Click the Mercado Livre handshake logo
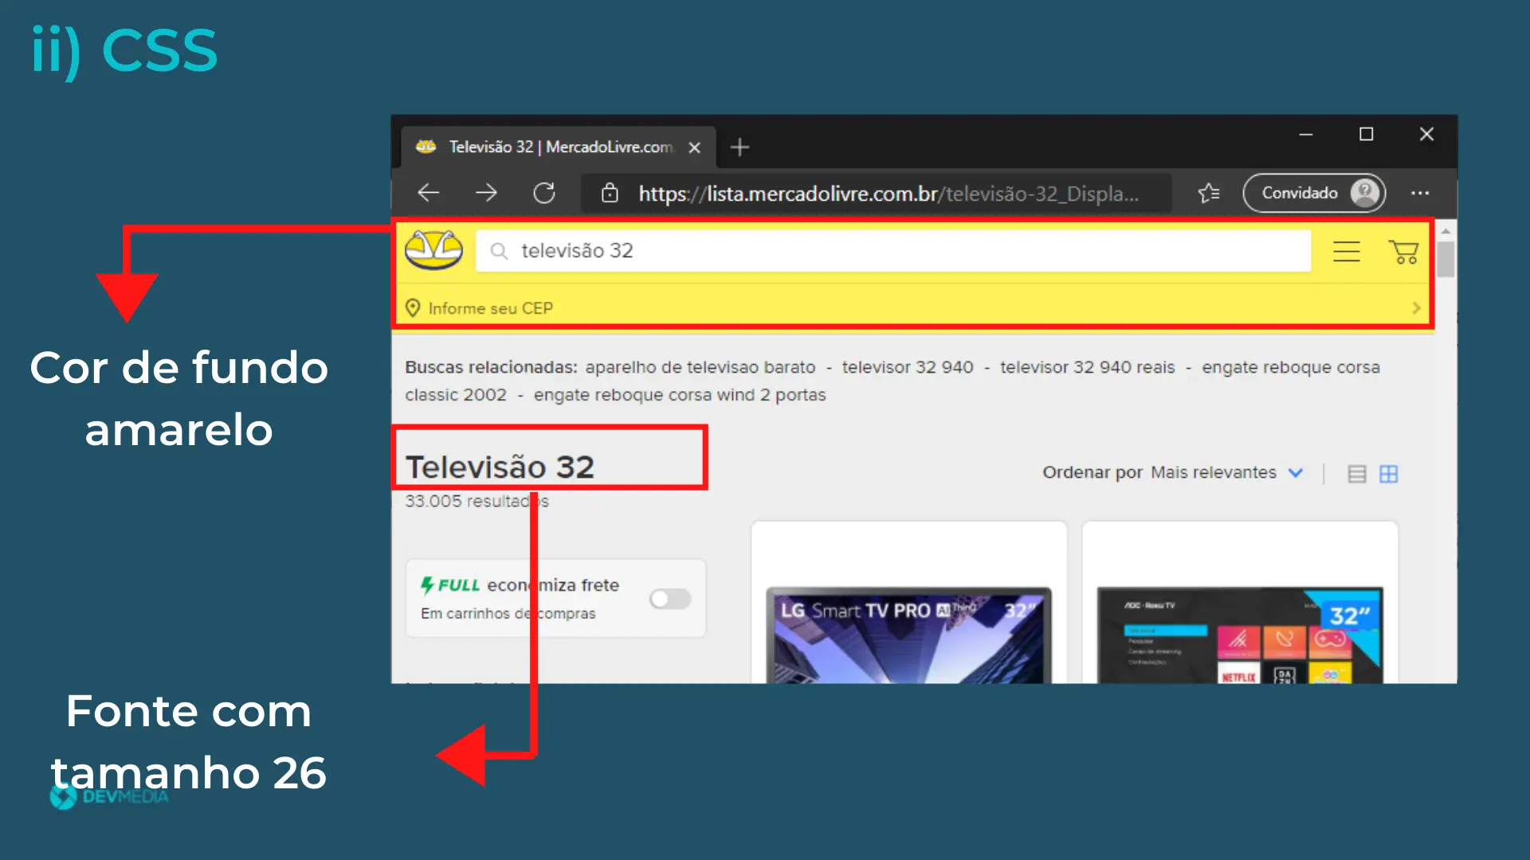Screen dimensions: 1530x860 [433, 250]
